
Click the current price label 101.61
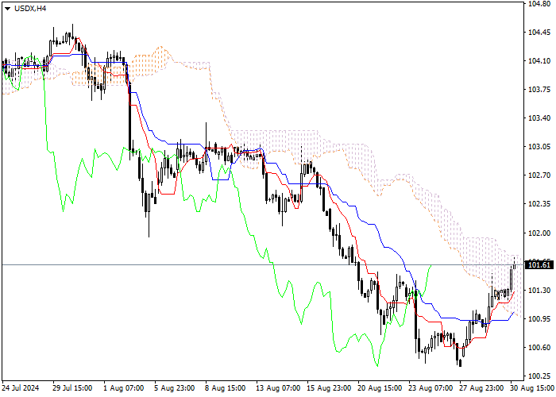(x=539, y=264)
